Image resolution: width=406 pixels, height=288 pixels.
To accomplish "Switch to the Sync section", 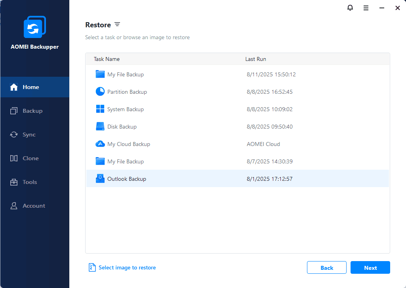I will coord(29,135).
